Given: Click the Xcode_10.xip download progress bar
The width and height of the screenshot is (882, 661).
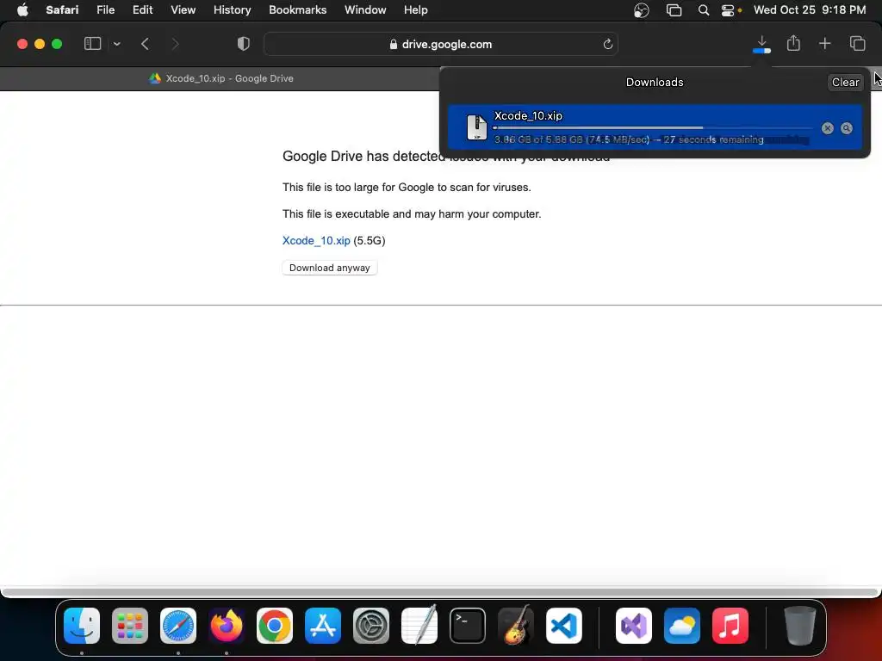Looking at the screenshot, I should click(653, 128).
